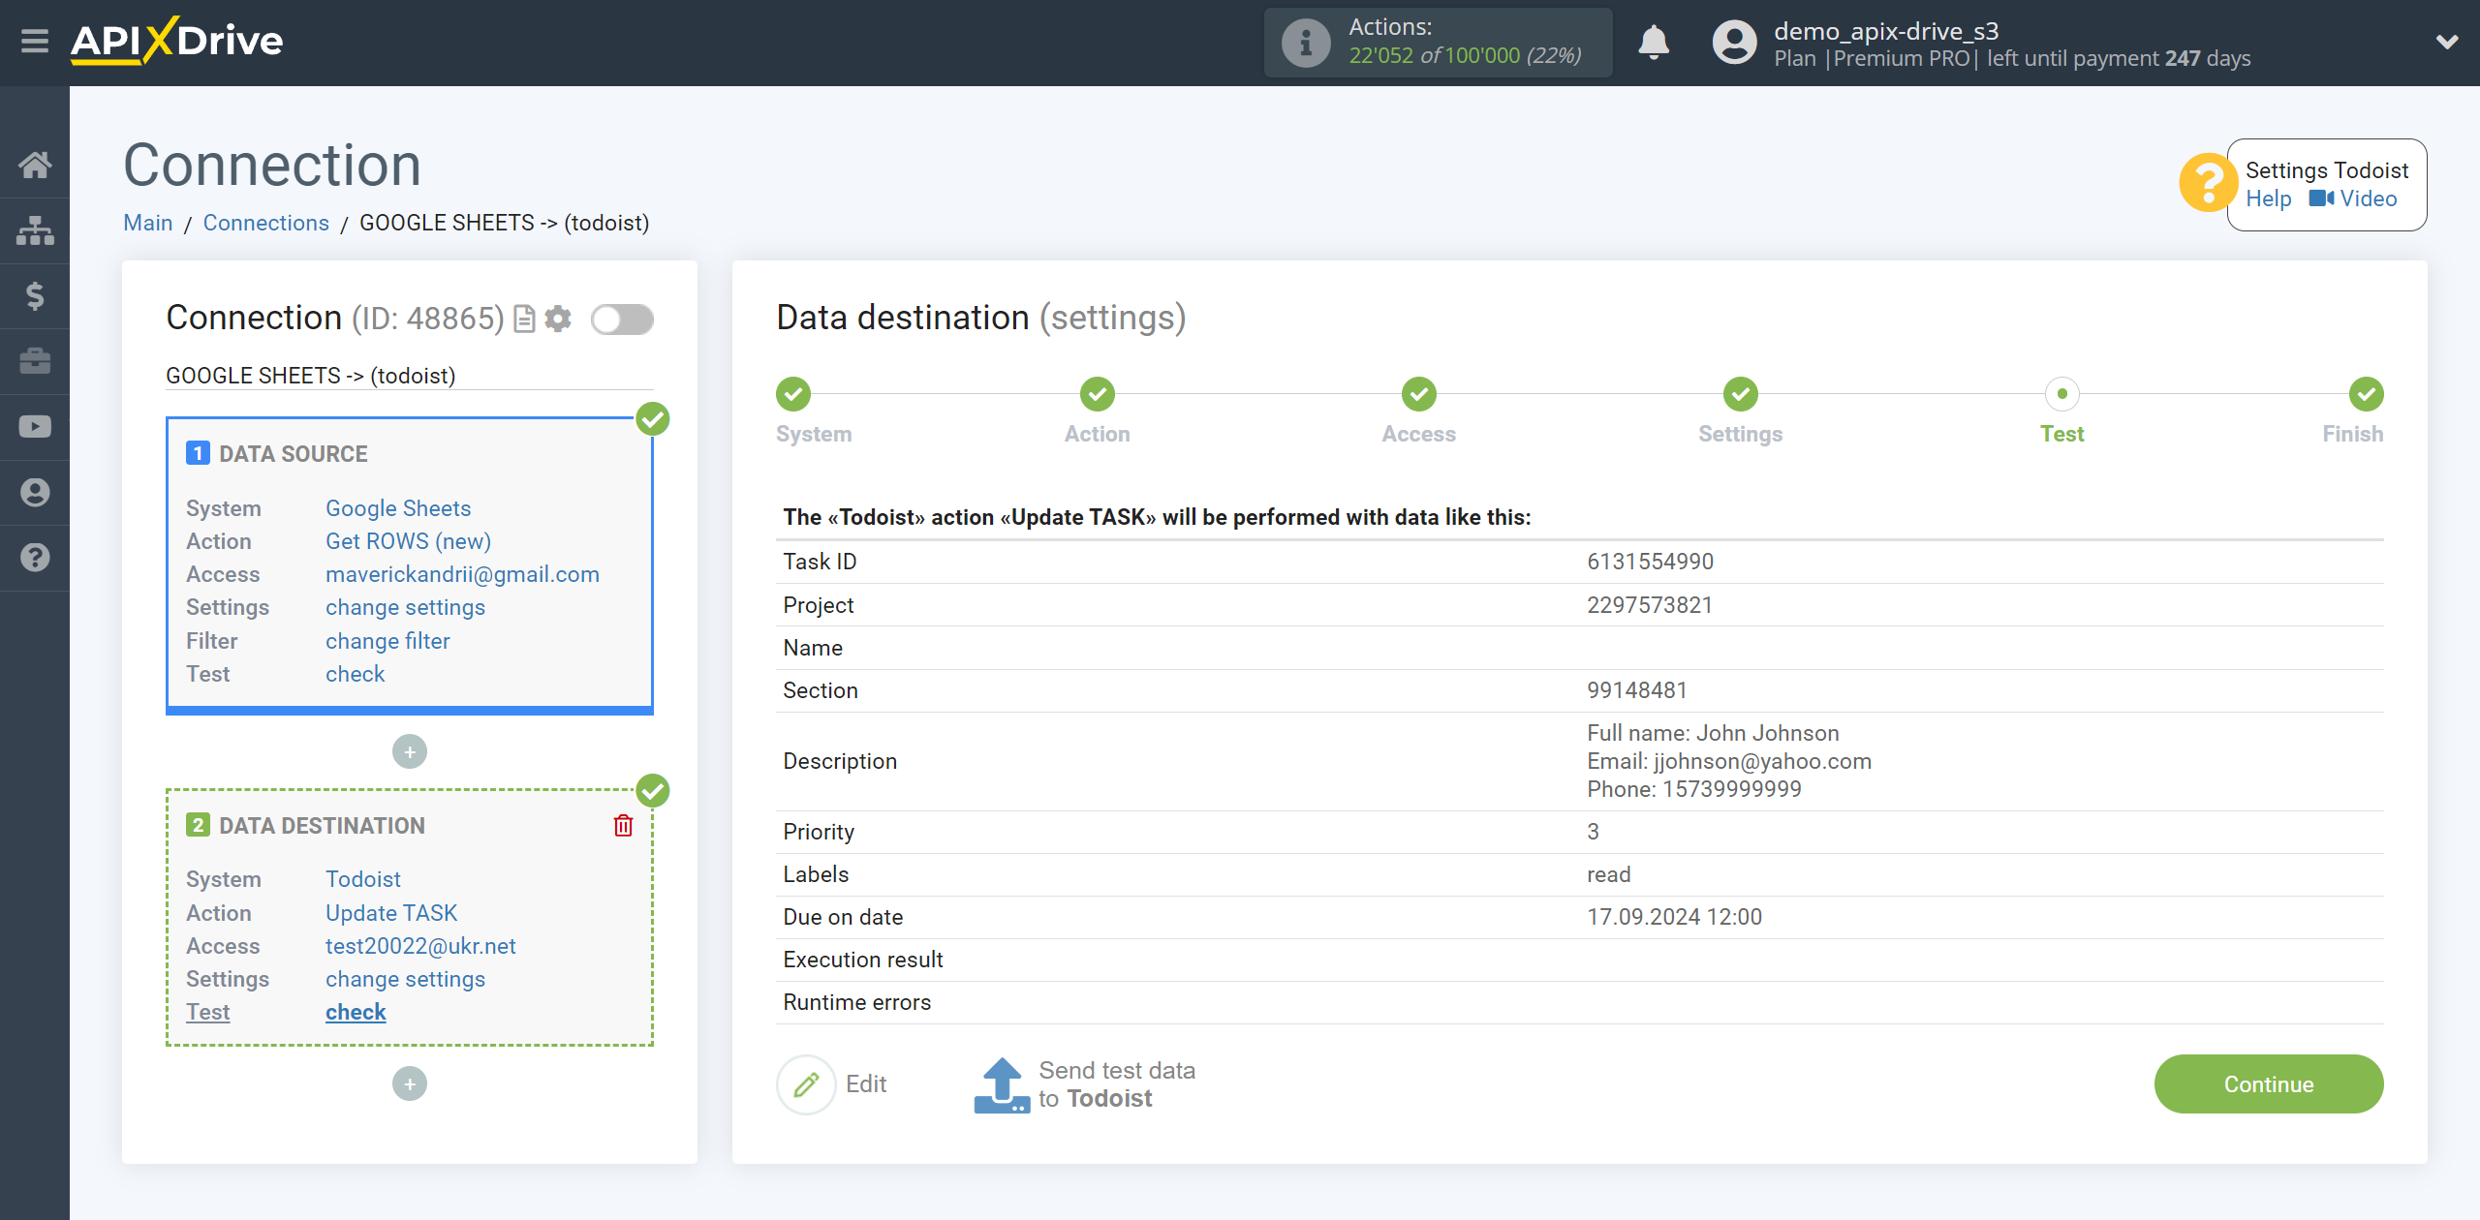The height and width of the screenshot is (1220, 2480).
Task: Open test20022@ukr.net access link
Action: (420, 946)
